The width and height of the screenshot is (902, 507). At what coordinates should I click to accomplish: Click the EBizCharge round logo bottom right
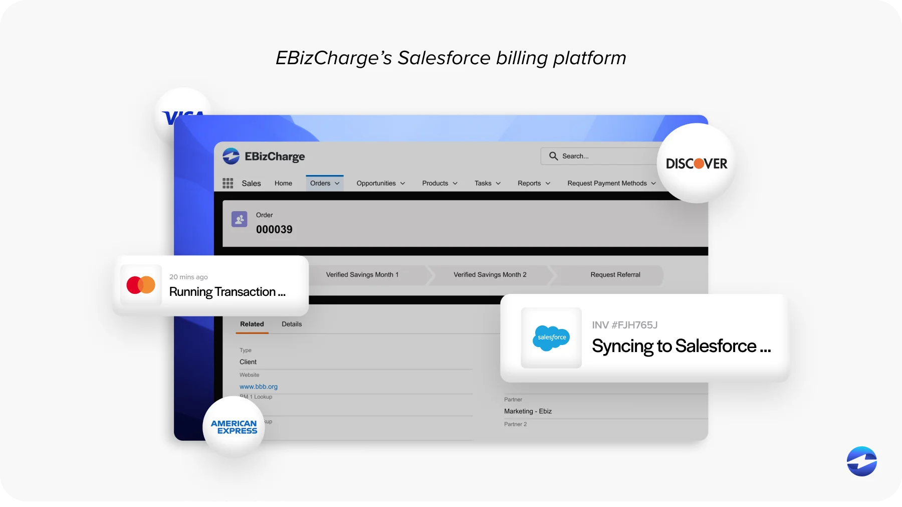coord(862,461)
